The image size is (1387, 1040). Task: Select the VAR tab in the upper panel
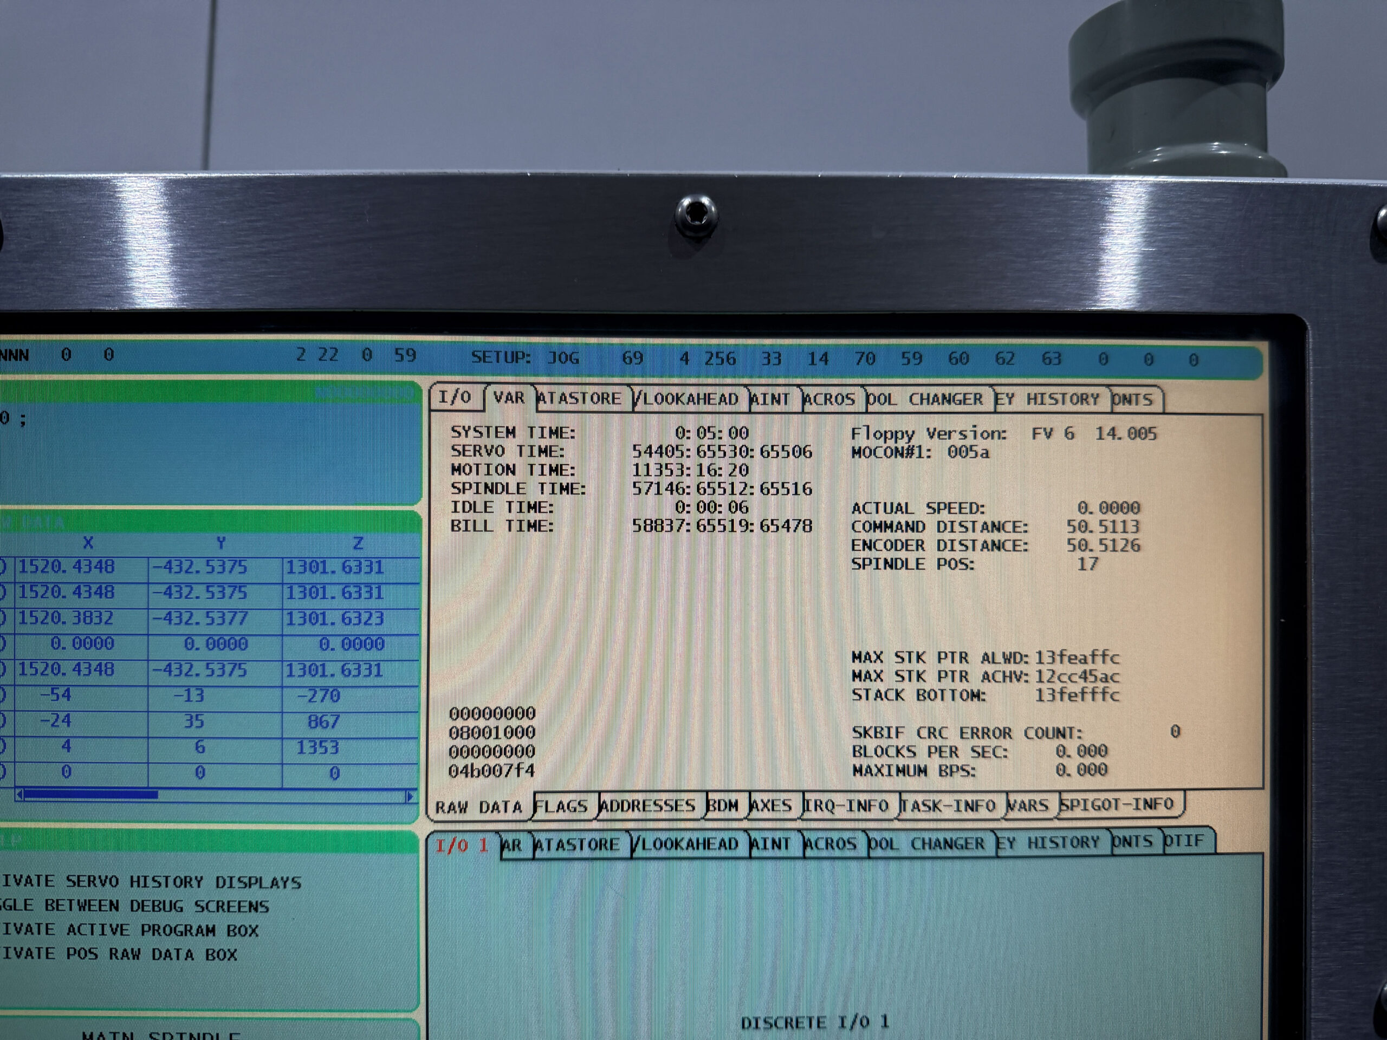[509, 398]
